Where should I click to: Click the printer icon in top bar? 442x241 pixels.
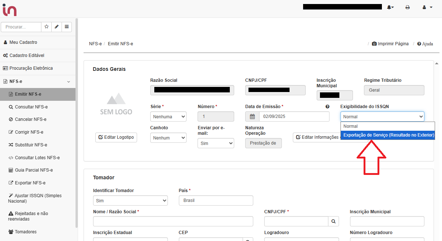point(408,7)
